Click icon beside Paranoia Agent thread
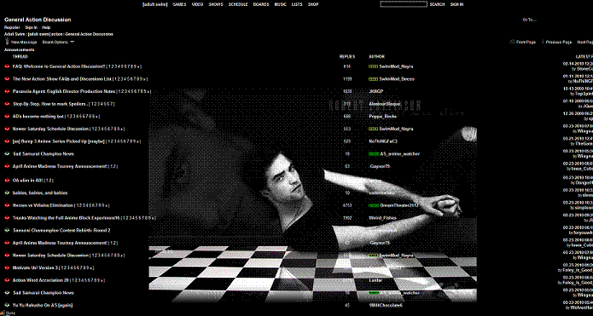593x316 pixels. click(x=7, y=91)
